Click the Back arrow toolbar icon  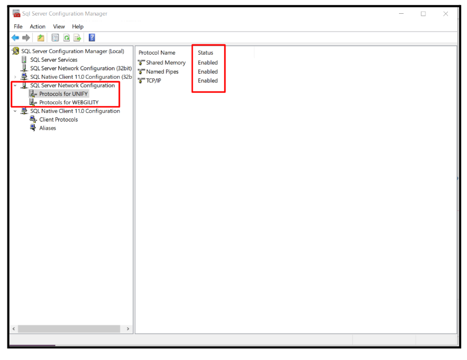(x=16, y=38)
